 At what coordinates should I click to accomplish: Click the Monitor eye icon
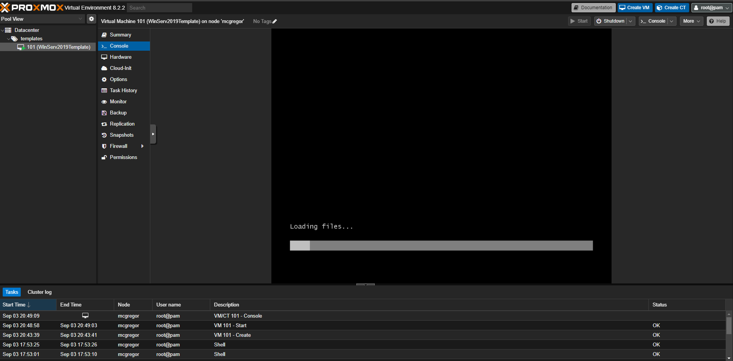(104, 102)
